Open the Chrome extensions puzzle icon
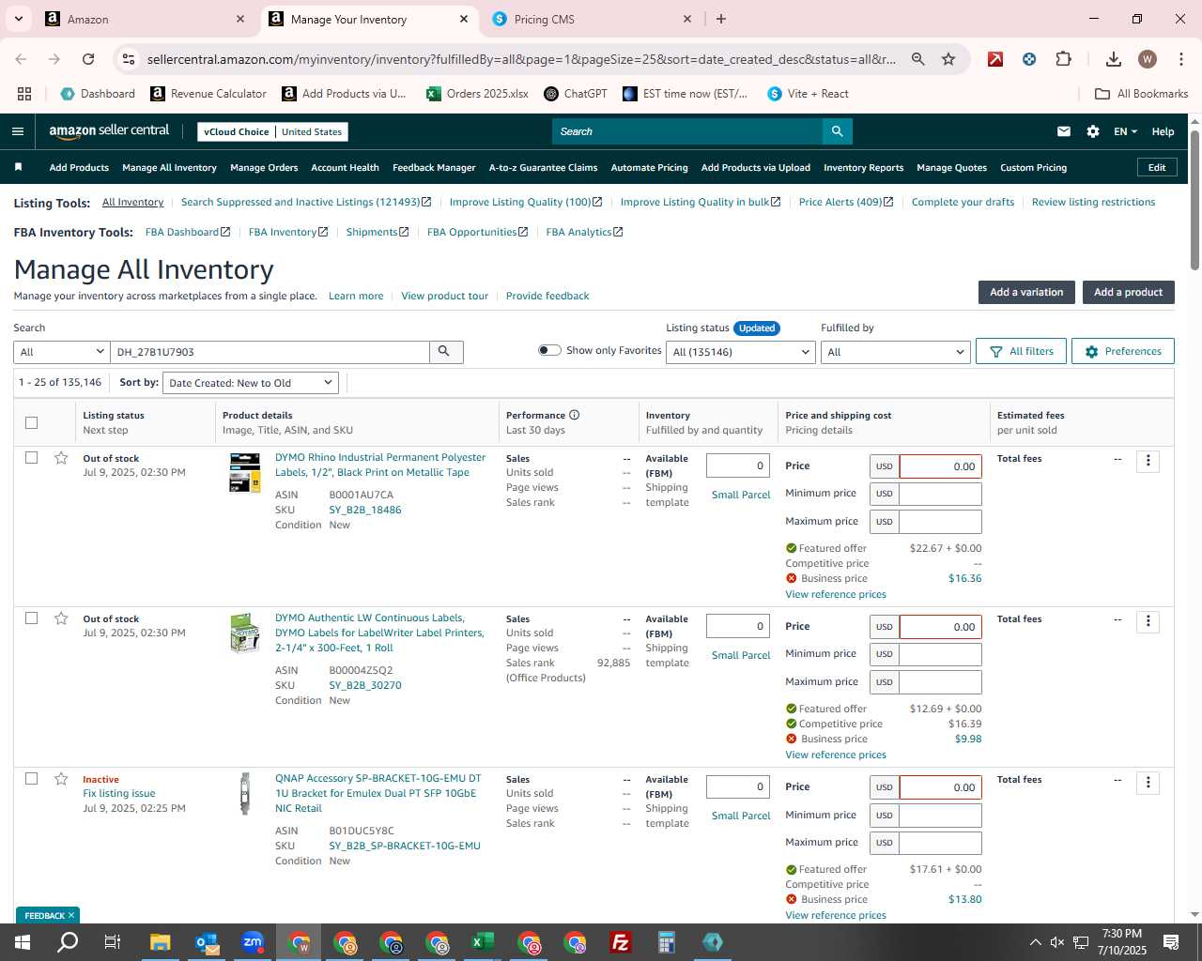Image resolution: width=1202 pixels, height=961 pixels. [1063, 59]
